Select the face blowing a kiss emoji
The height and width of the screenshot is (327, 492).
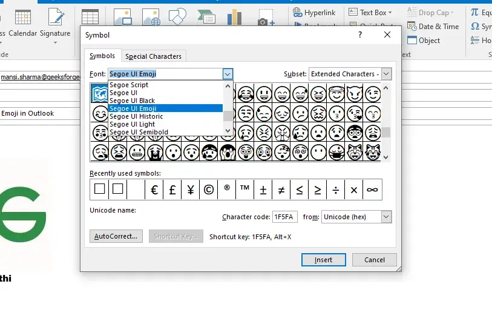[355, 113]
